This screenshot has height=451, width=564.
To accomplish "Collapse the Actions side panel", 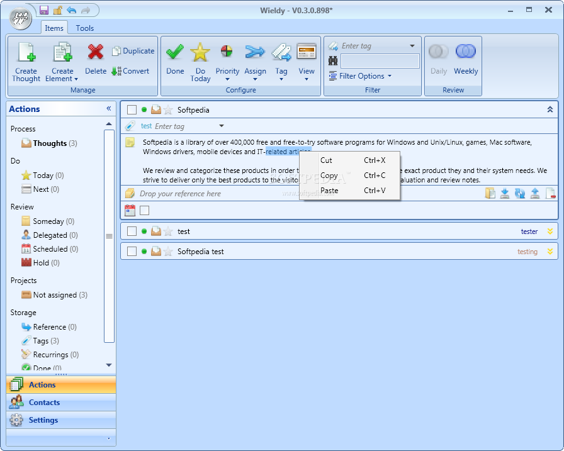I will pos(109,109).
